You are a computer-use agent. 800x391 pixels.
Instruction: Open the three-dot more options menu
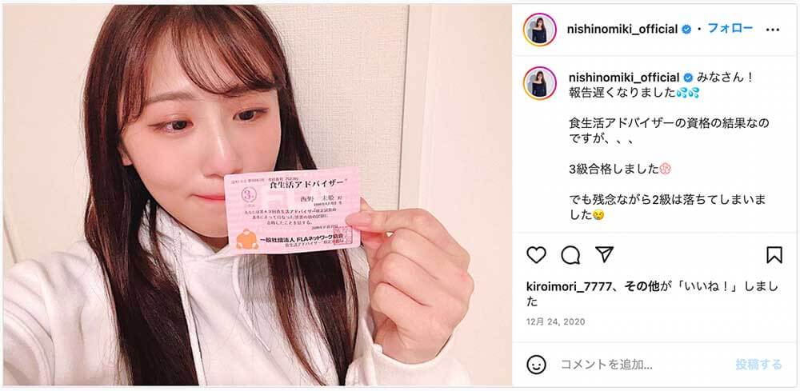tap(773, 30)
